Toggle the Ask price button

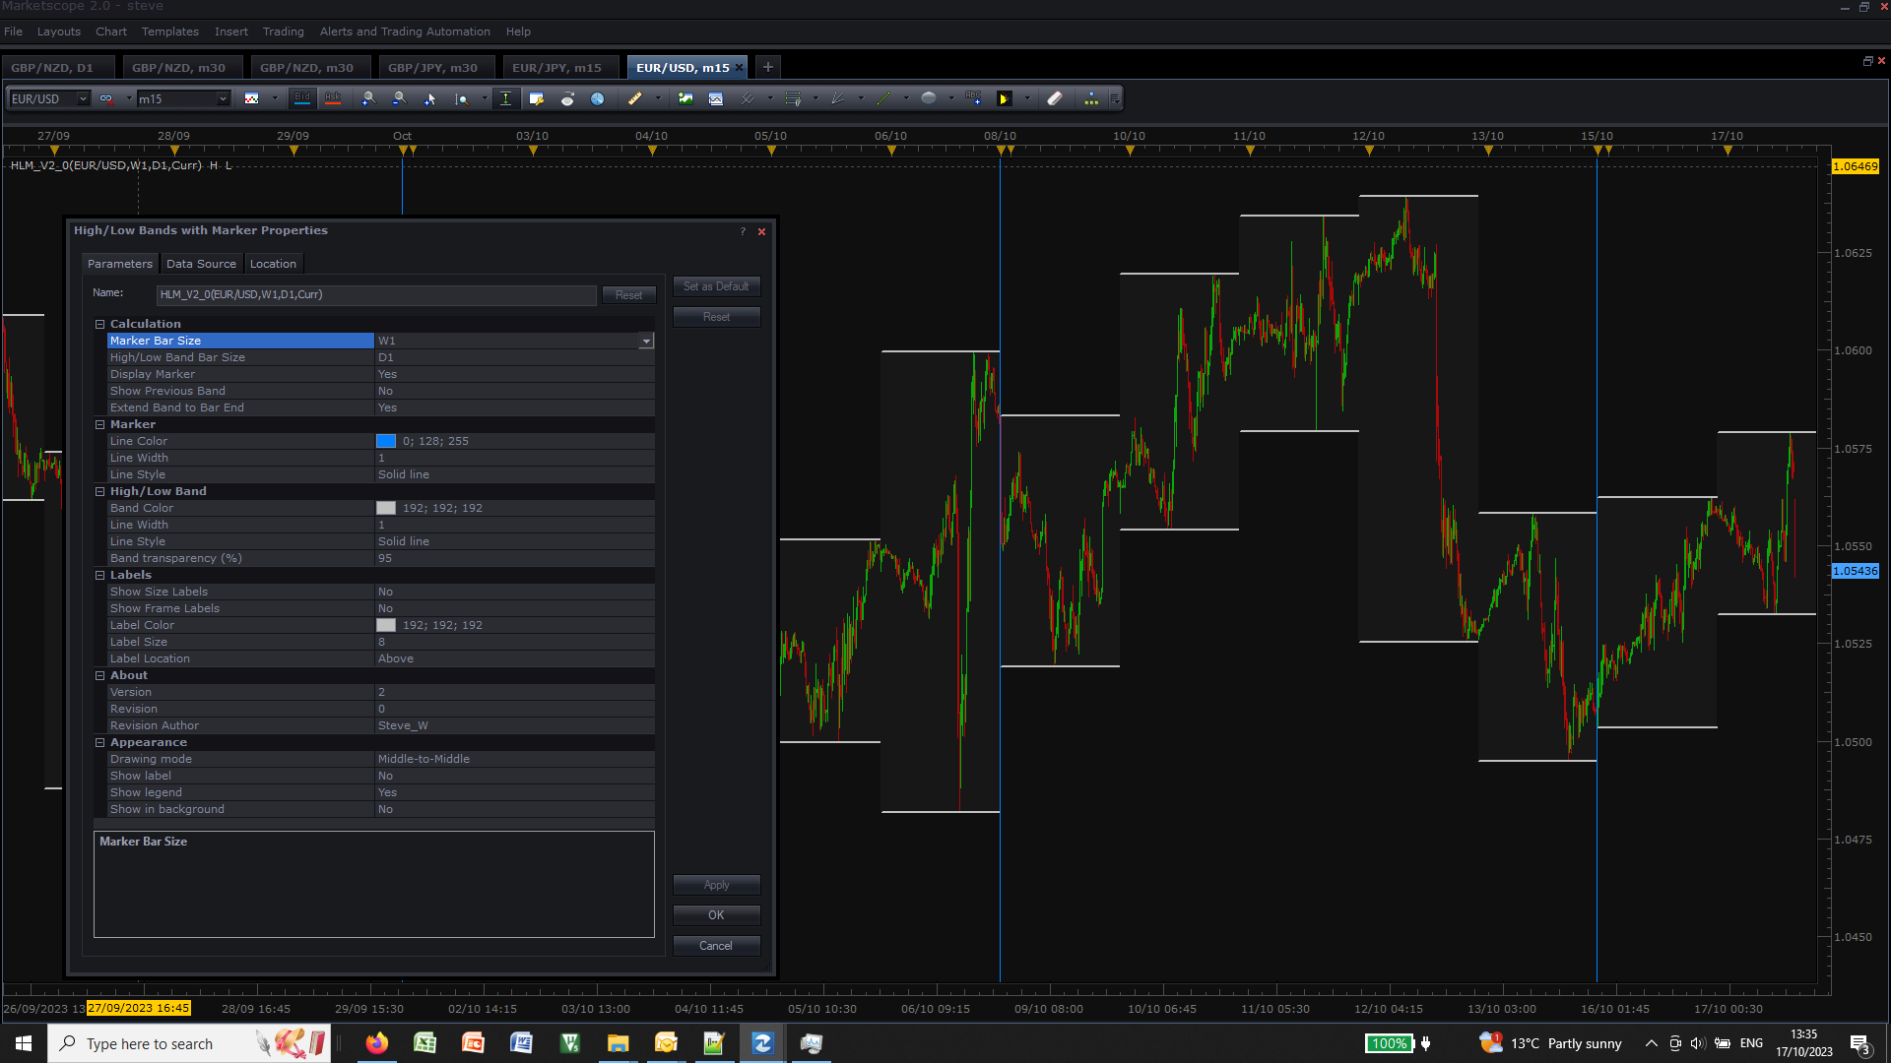coord(333,98)
